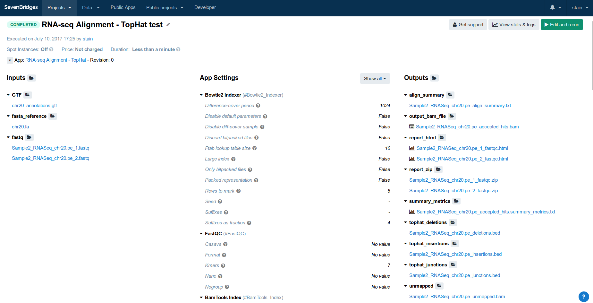The image size is (593, 303).
Task: Edit task name with the pencil icon
Action: 168,25
